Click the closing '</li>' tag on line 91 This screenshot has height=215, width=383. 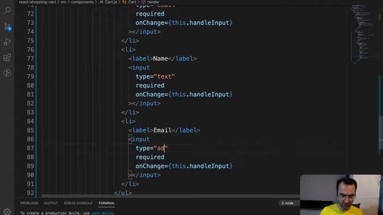pos(130,184)
